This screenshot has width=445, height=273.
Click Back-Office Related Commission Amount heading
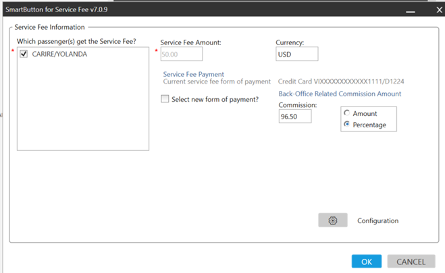point(340,94)
